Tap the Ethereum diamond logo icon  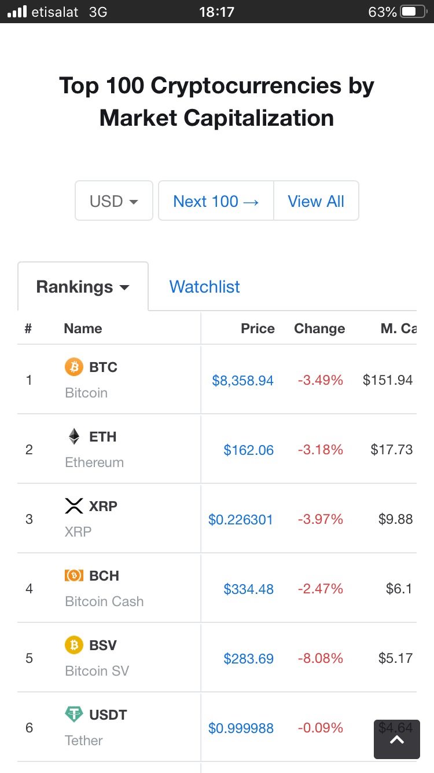click(74, 436)
